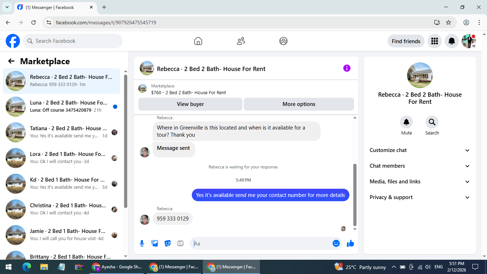
Task: Mute this conversation with the bell icon
Action: click(x=406, y=122)
